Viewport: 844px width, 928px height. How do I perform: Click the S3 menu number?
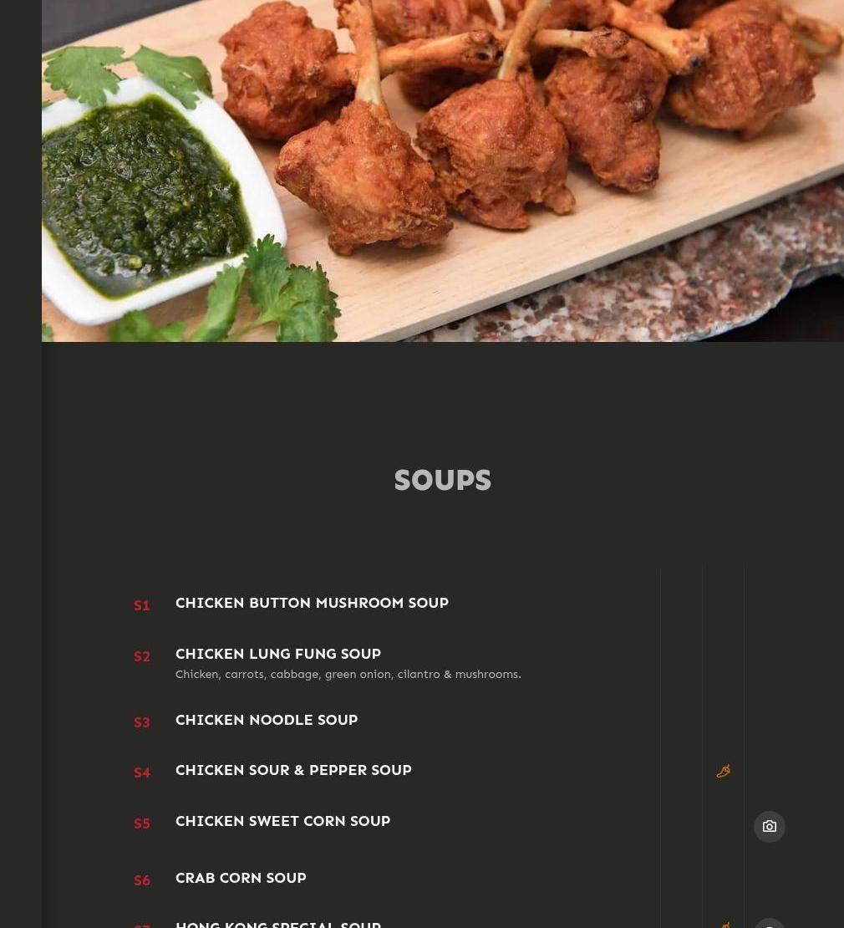[141, 722]
